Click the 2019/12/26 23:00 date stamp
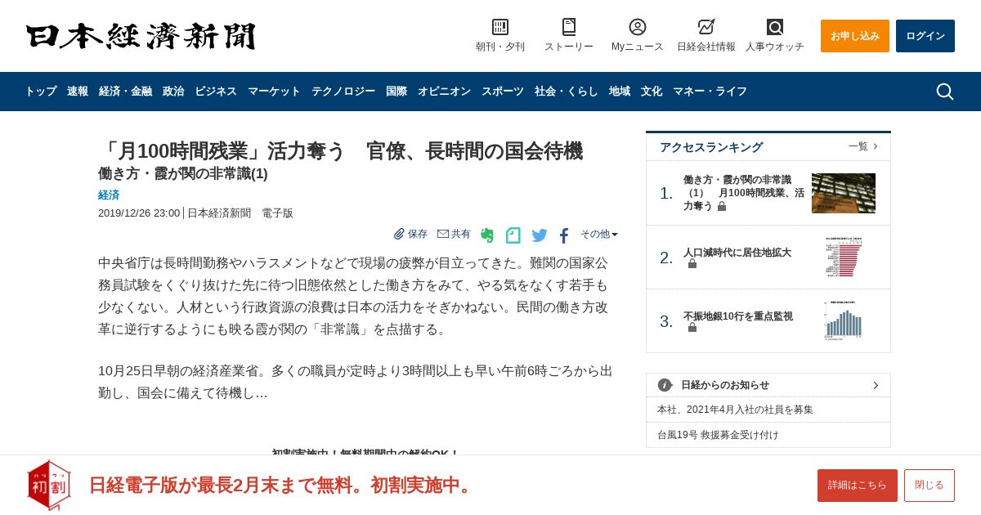The width and height of the screenshot is (981, 515). point(139,213)
